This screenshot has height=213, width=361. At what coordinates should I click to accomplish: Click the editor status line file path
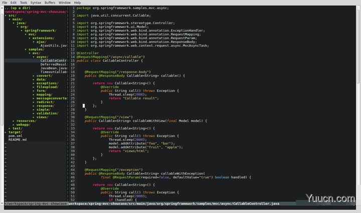[174, 204]
